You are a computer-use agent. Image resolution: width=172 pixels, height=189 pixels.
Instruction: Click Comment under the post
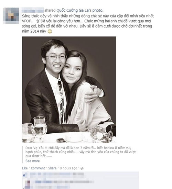(38, 168)
